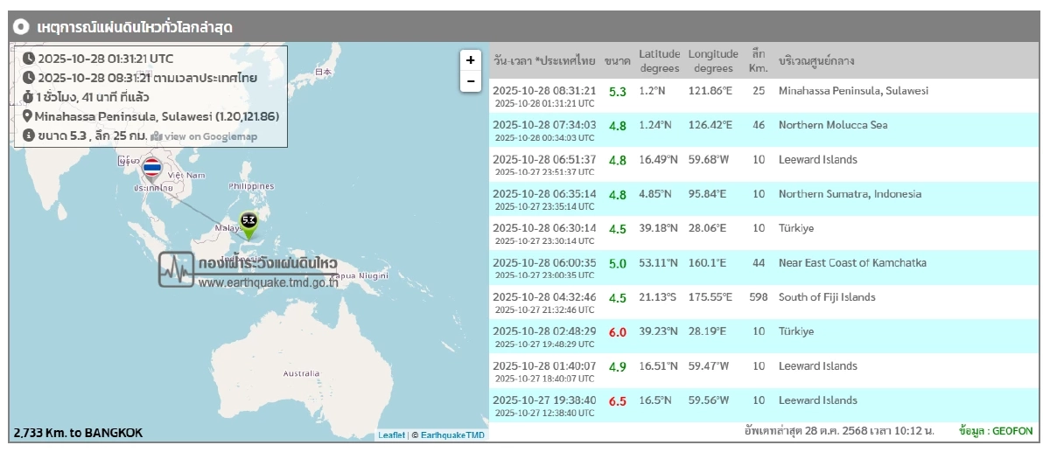Select the Northern Sumatra, Indonesia row

761,199
